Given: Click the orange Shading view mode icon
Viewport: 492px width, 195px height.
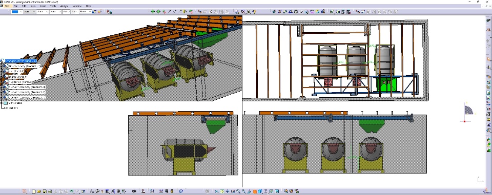Looking at the screenshot, I should [x=255, y=191].
